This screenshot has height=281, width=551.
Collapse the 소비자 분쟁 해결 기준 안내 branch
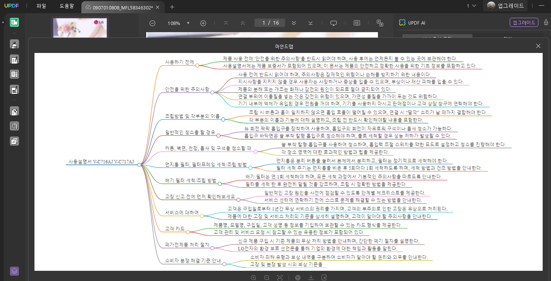(224, 264)
